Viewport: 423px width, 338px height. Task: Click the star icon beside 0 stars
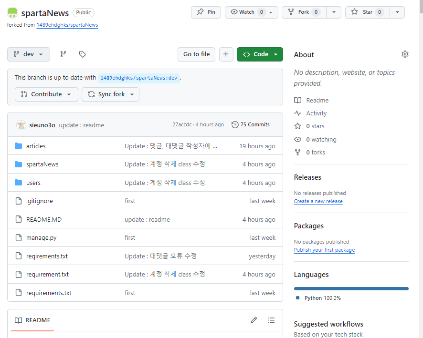pyautogui.click(x=297, y=126)
